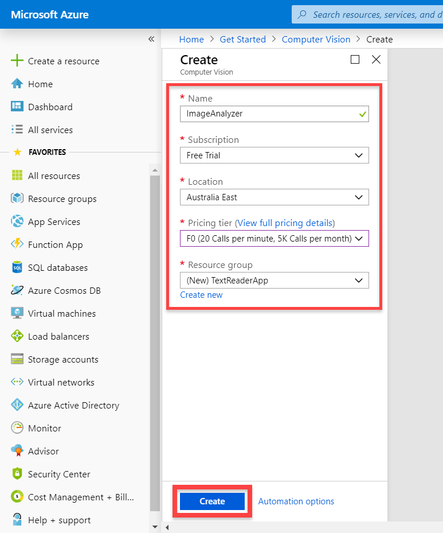
Task: Click the sidebar scrollbar down arrow
Action: point(155,527)
